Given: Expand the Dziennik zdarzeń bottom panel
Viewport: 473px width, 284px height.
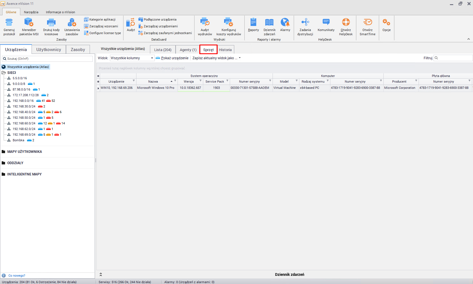Looking at the screenshot, I should pyautogui.click(x=101, y=274).
